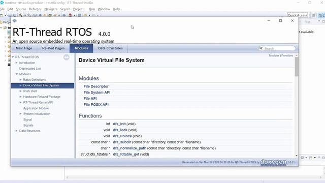Screen dimensions: 325x183
Task: Click the magnifier icon in the doxygen search box
Action: [x=261, y=48]
